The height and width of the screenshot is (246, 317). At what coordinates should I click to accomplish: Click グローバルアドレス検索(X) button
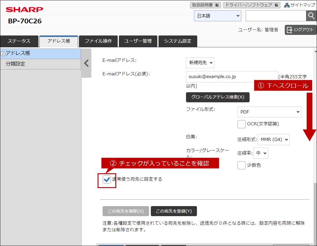click(218, 97)
